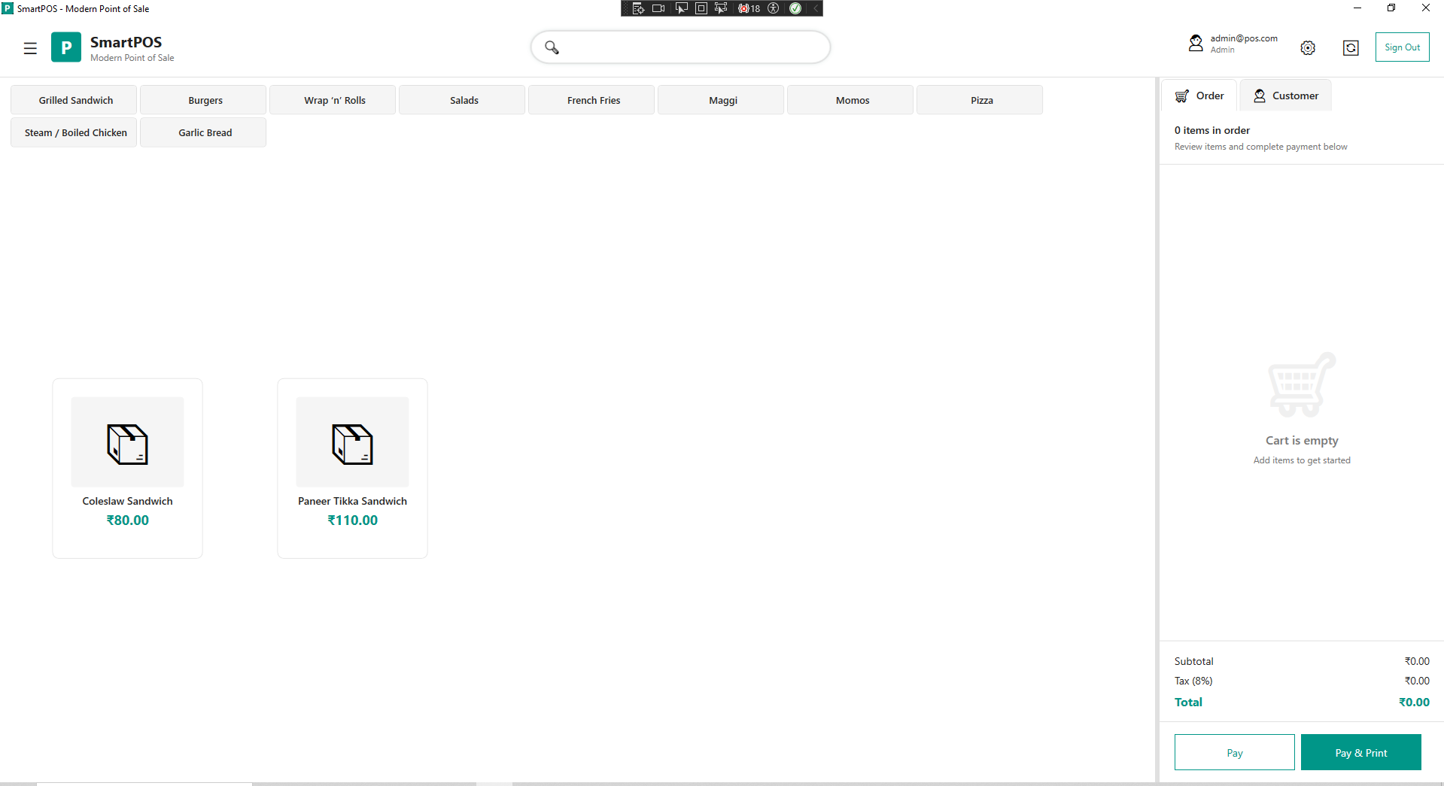
Task: Select element picker tool in debug toolbar
Action: pyautogui.click(x=681, y=8)
